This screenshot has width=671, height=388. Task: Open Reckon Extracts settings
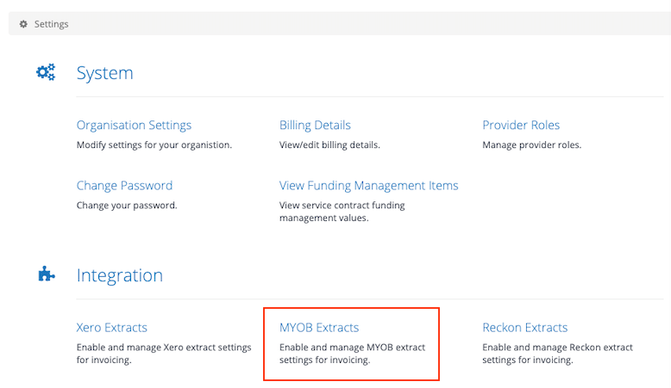pyautogui.click(x=525, y=328)
